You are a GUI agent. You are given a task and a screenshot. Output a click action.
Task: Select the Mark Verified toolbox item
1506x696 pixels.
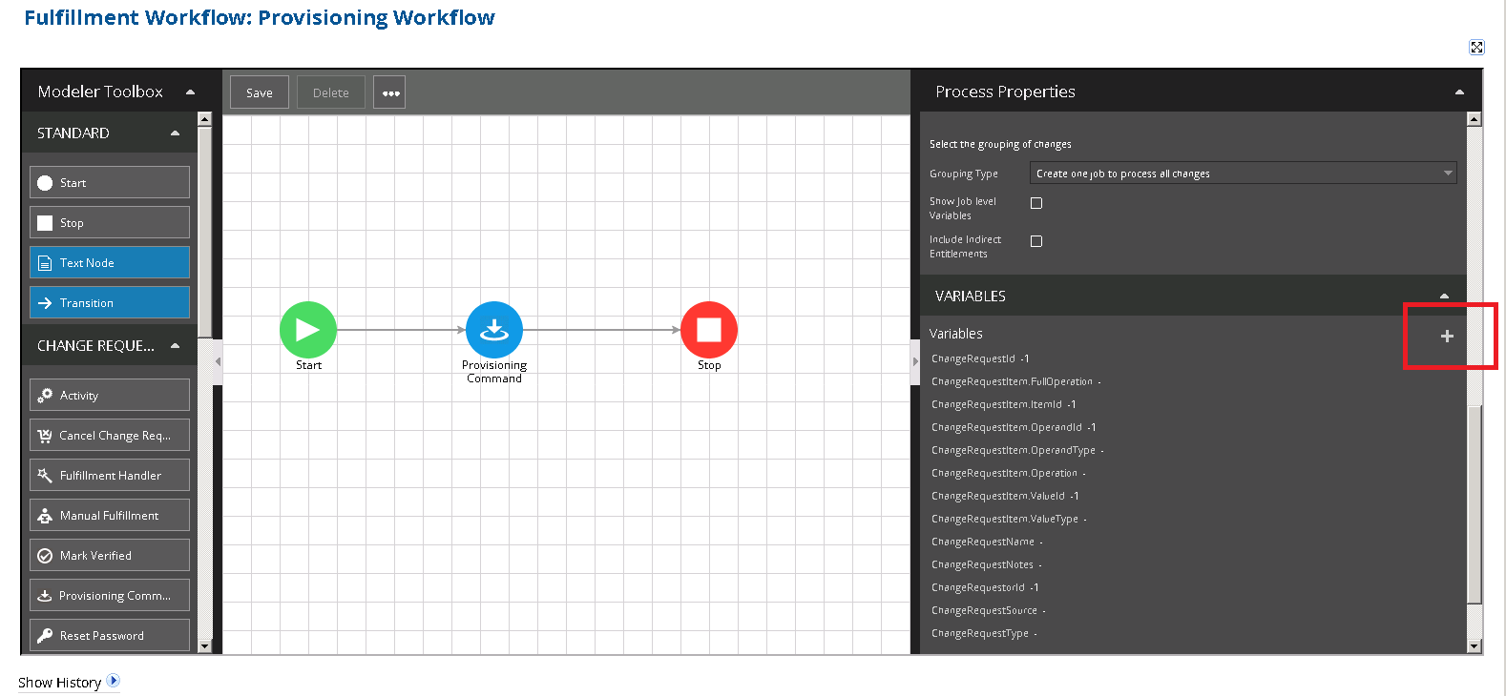110,555
